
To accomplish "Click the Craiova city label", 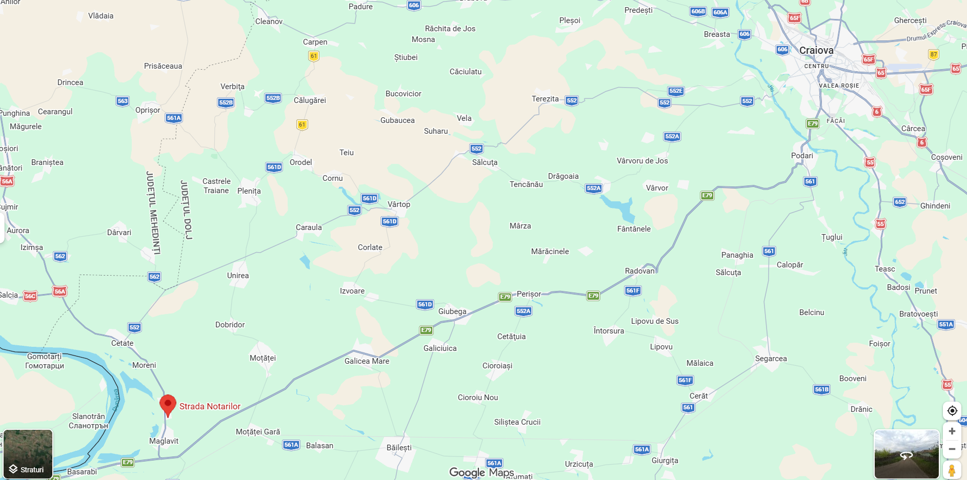I will 816,50.
